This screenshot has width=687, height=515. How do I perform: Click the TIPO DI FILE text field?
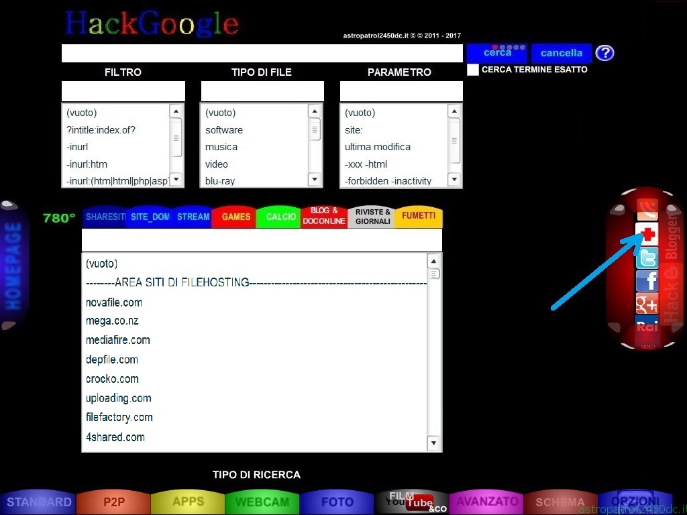click(262, 91)
